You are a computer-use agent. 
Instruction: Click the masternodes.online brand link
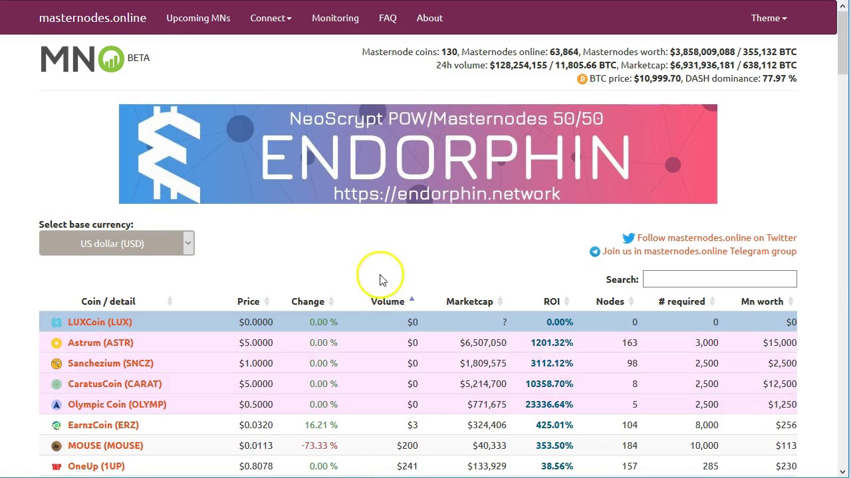[92, 18]
